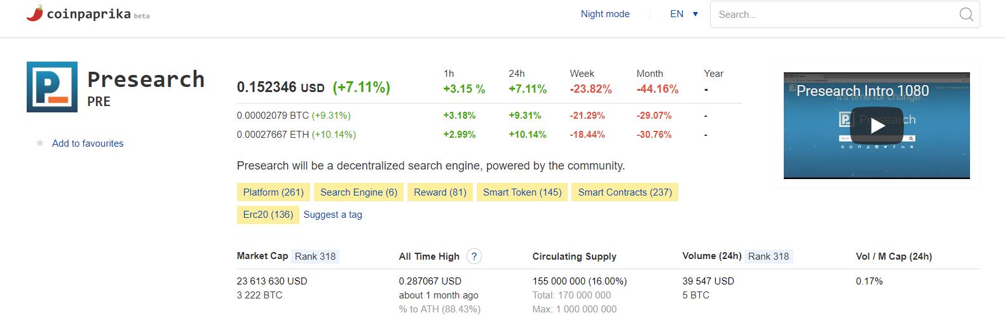Screen dimensions: 1005x327
Task: Click Suggest a tag link
Action: click(332, 215)
